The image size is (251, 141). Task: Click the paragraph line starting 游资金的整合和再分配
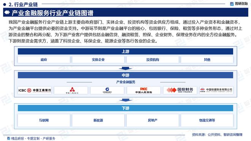coord(123,34)
